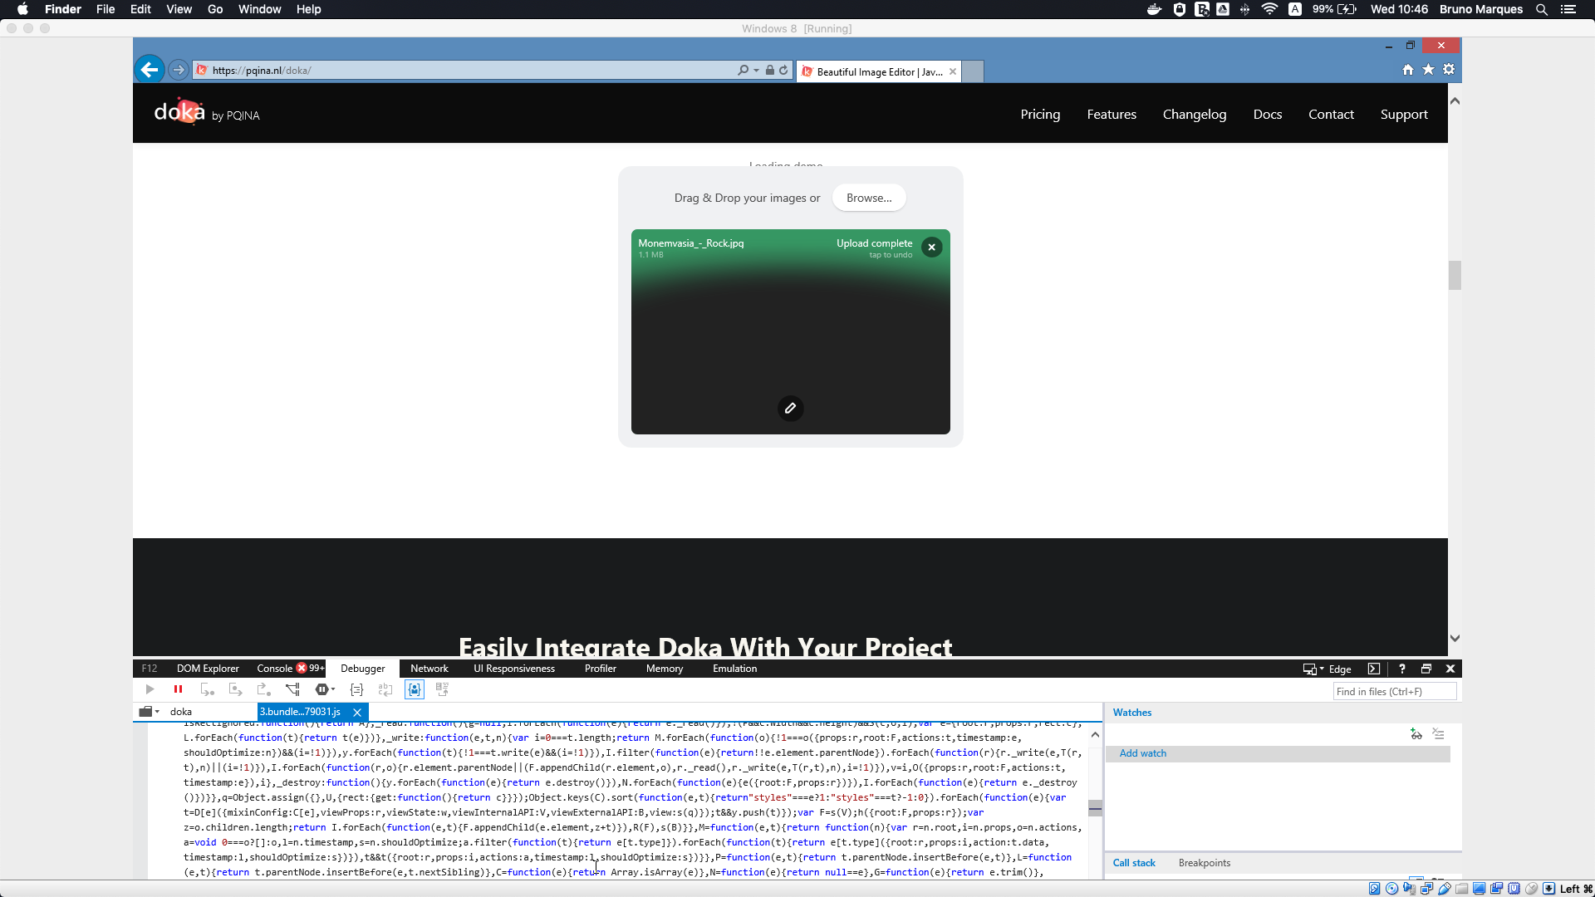Switch to the Breakpoints tab
The height and width of the screenshot is (897, 1595).
1205,863
